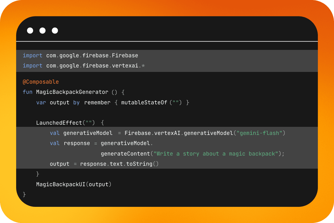Click "text" in response.text
Viewport: 334px width, 223px height.
coord(116,164)
